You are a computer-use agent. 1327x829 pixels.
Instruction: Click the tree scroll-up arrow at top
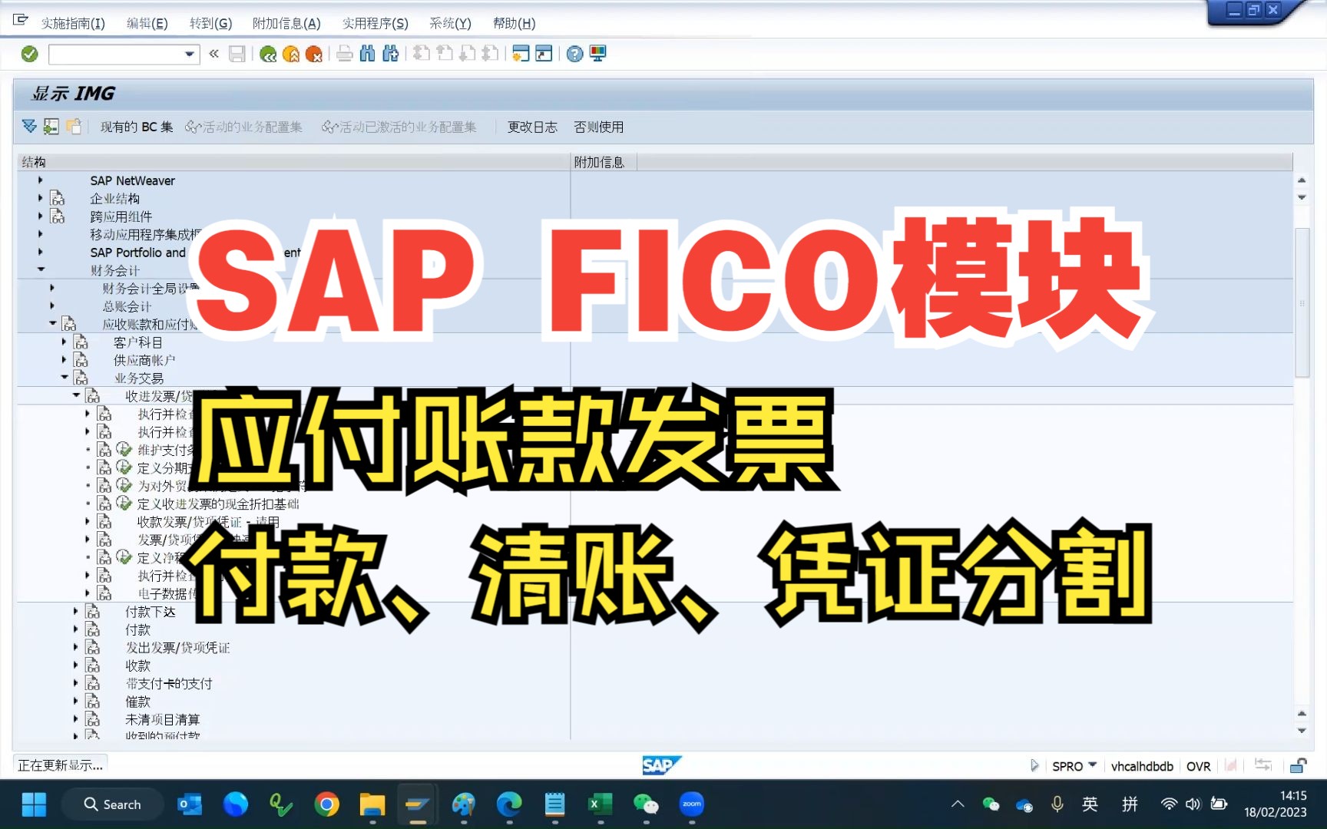coord(1302,180)
